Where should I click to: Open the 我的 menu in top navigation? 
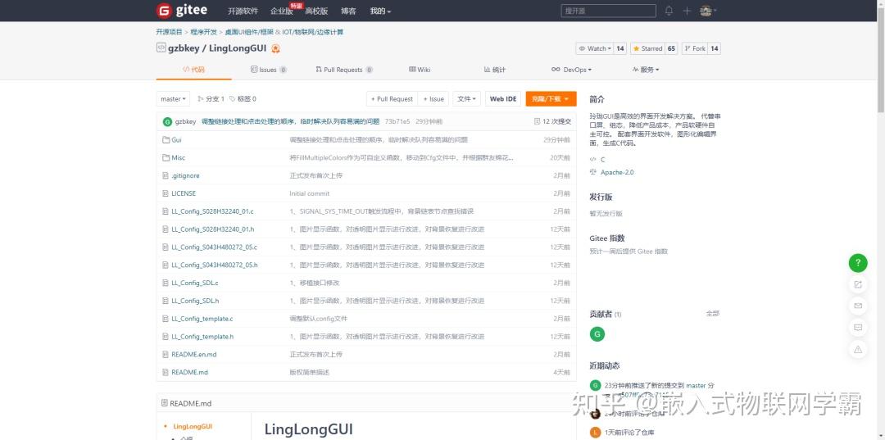pos(380,11)
